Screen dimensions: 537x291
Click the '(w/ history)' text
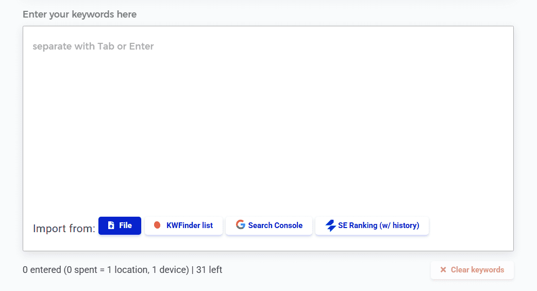click(x=399, y=225)
